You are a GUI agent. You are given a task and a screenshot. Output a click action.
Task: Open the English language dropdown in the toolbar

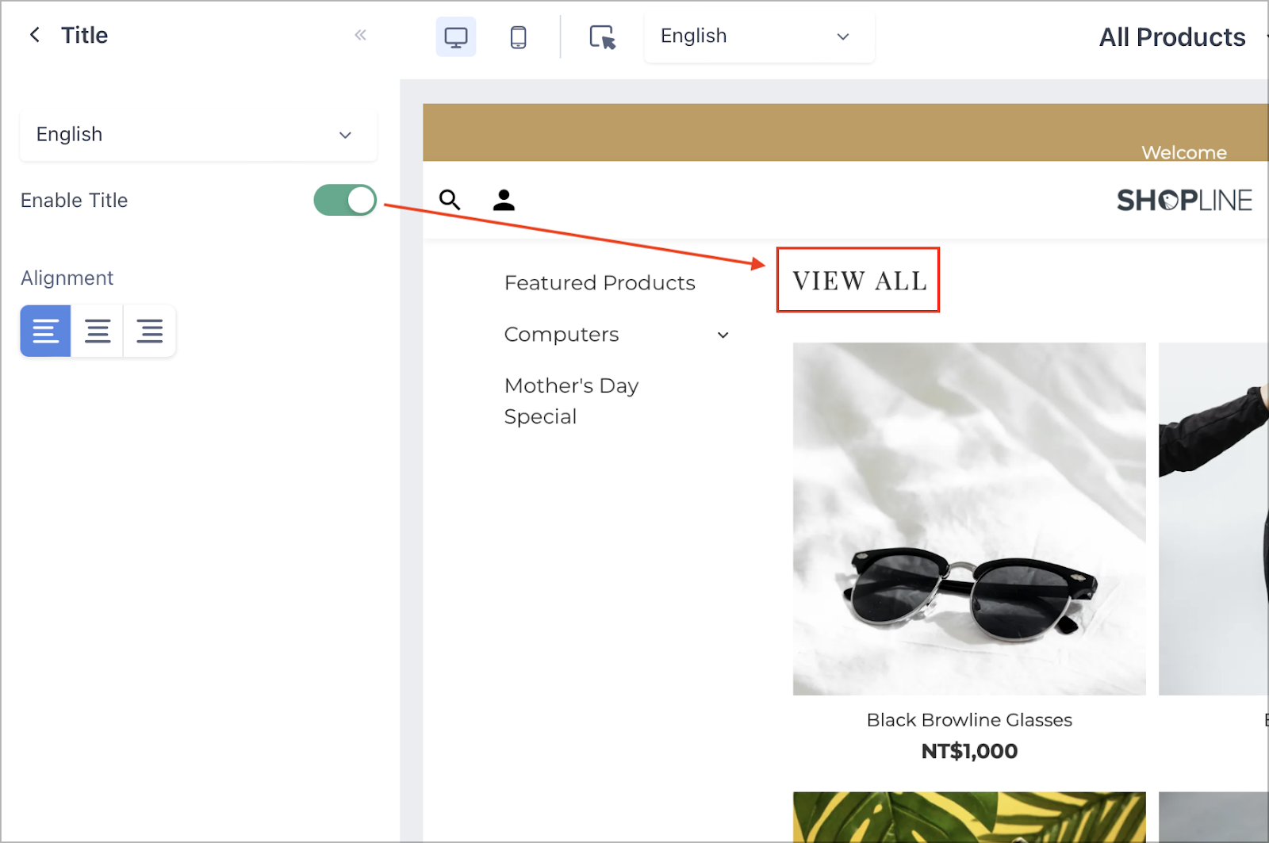757,36
